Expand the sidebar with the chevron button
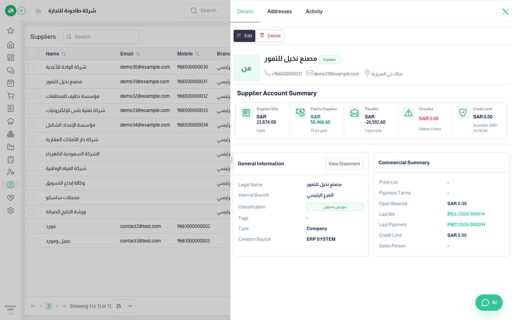Image resolution: width=512 pixels, height=320 pixels. 21,11
